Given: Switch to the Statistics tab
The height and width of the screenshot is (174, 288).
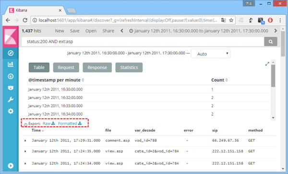Looking at the screenshot, I should [129, 68].
